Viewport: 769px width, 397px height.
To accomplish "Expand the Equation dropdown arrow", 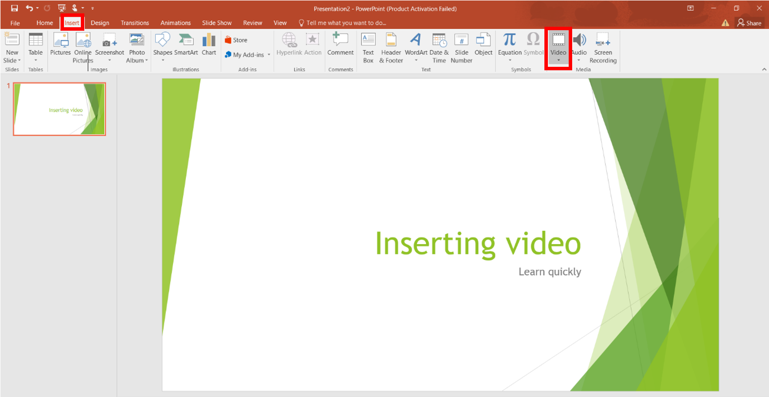I will [x=510, y=60].
